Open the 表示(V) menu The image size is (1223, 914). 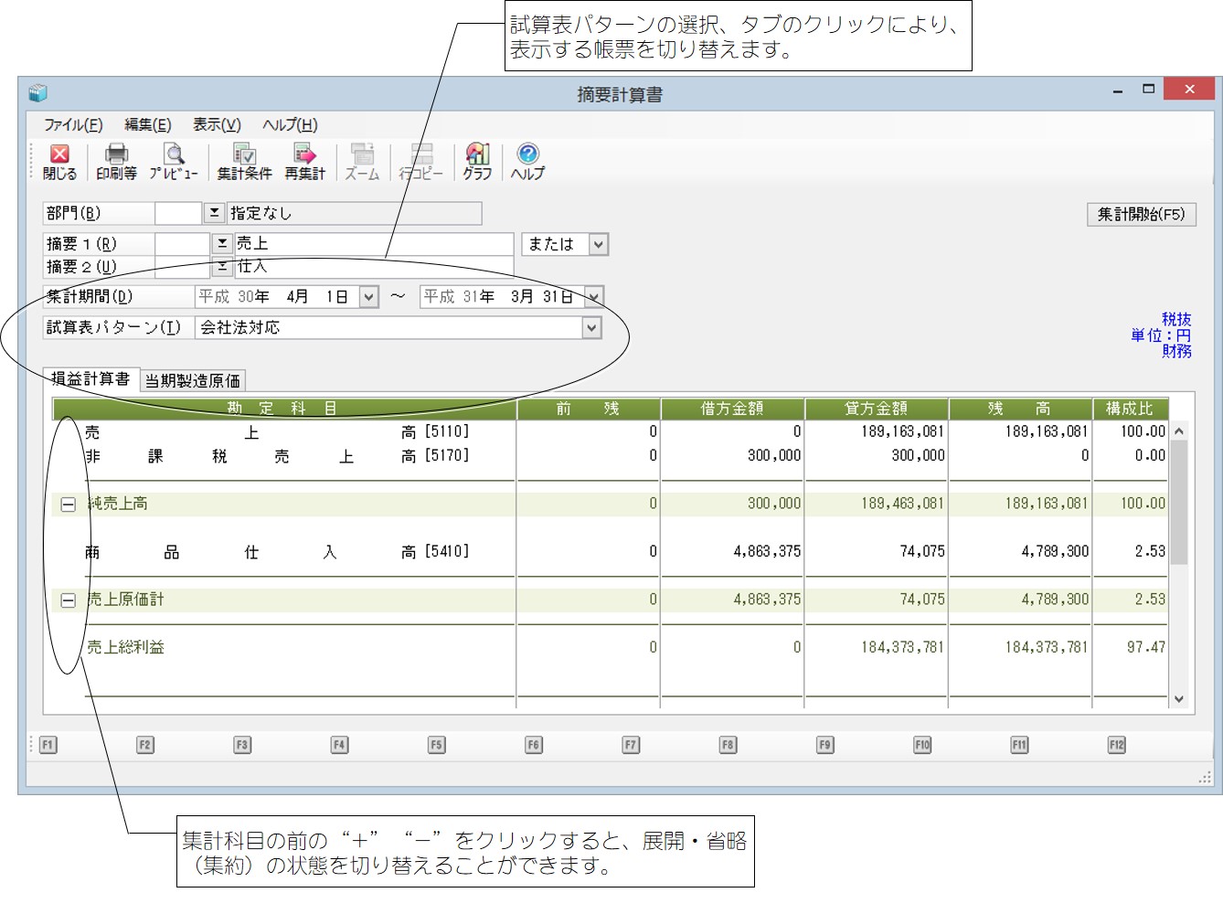tap(217, 125)
